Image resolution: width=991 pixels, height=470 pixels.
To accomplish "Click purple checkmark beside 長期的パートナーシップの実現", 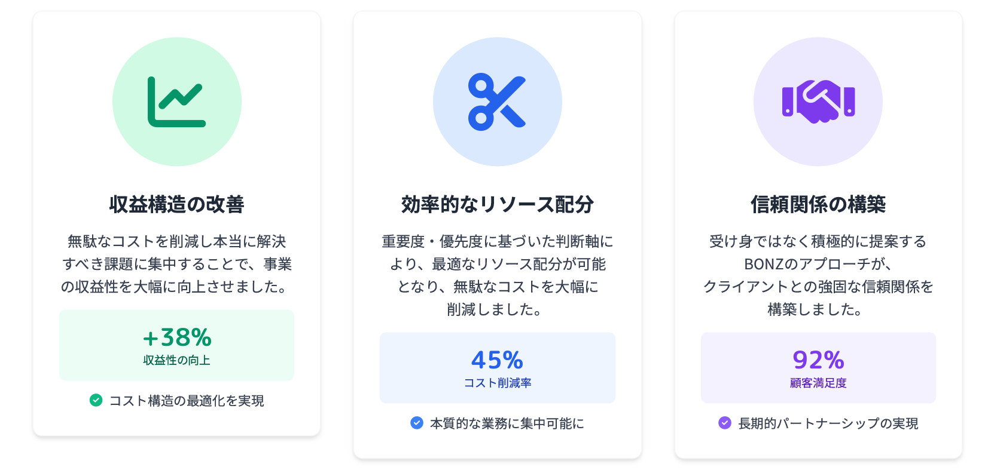I will point(725,423).
